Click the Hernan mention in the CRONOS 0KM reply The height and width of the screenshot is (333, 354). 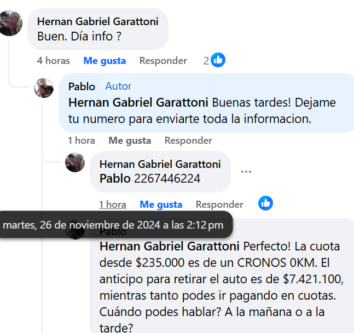(x=170, y=246)
